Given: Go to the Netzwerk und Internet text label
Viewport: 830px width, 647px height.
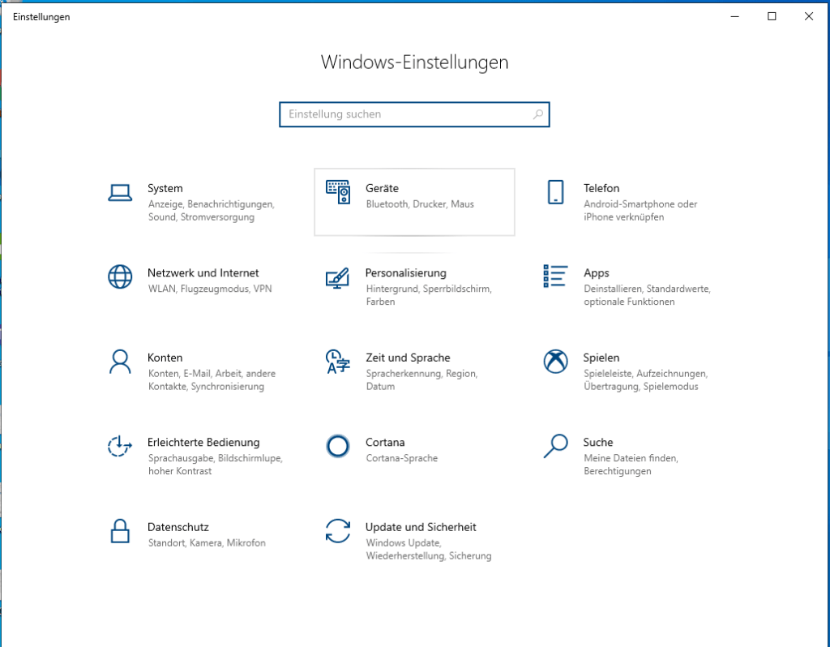Looking at the screenshot, I should point(203,273).
